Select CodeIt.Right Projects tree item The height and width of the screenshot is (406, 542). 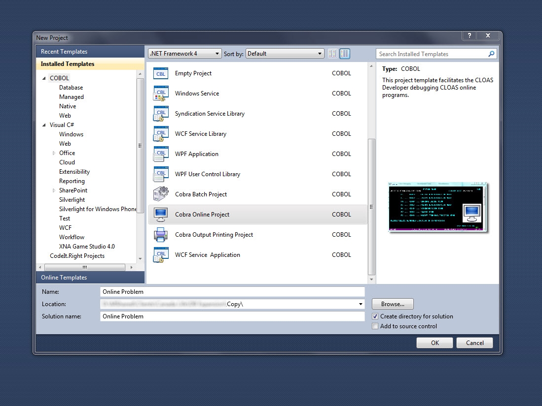tap(77, 255)
